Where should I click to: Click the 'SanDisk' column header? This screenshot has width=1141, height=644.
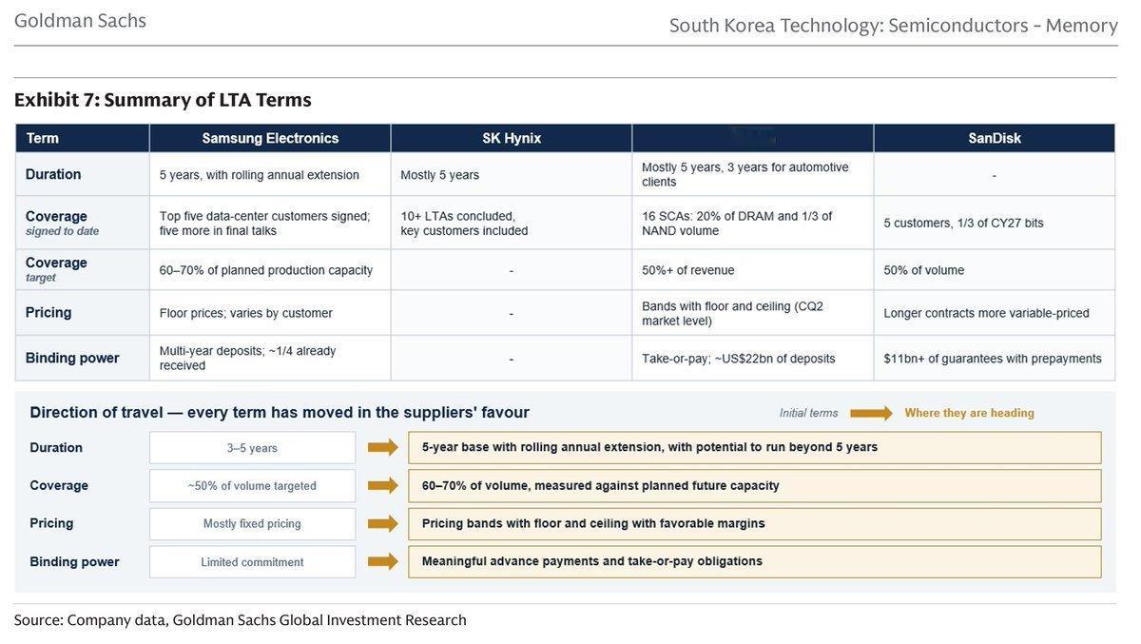tap(995, 138)
